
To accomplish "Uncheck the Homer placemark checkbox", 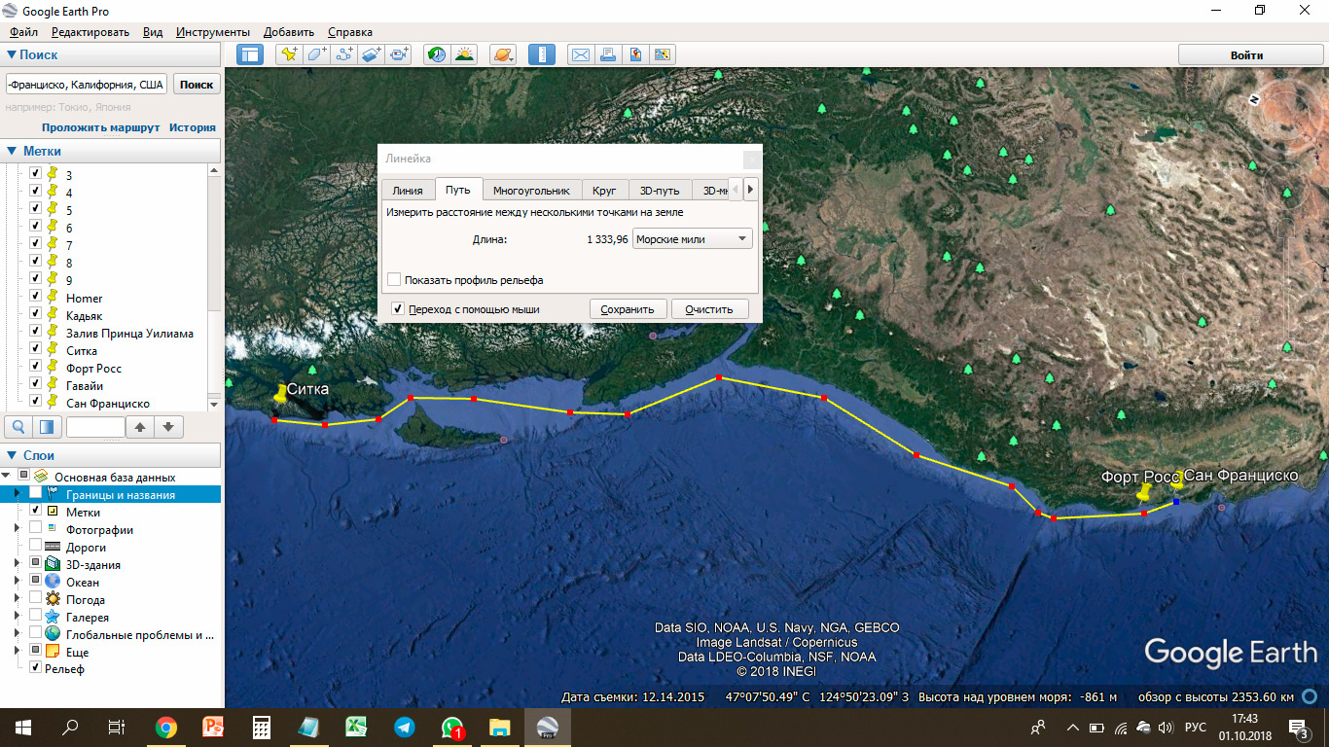I will 36,298.
